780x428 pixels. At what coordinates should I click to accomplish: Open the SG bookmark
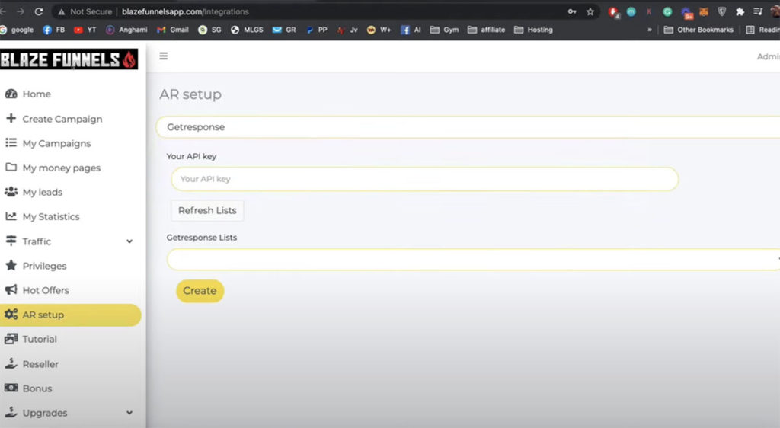(209, 30)
